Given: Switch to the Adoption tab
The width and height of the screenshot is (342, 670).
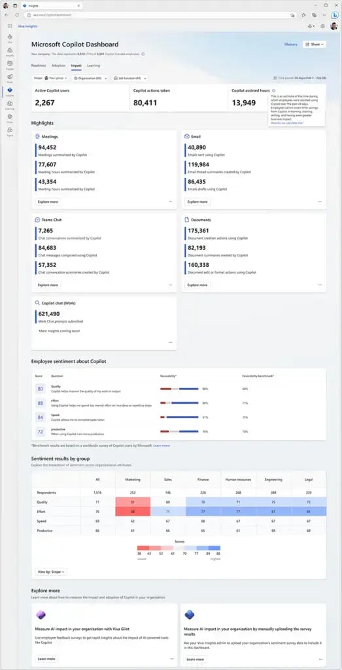Looking at the screenshot, I should tap(58, 66).
